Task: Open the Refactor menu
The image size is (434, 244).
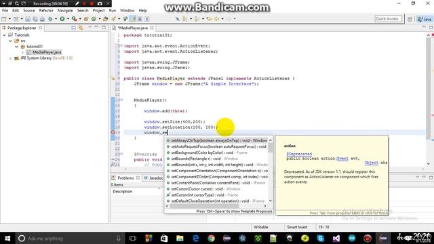Action: 46,11
